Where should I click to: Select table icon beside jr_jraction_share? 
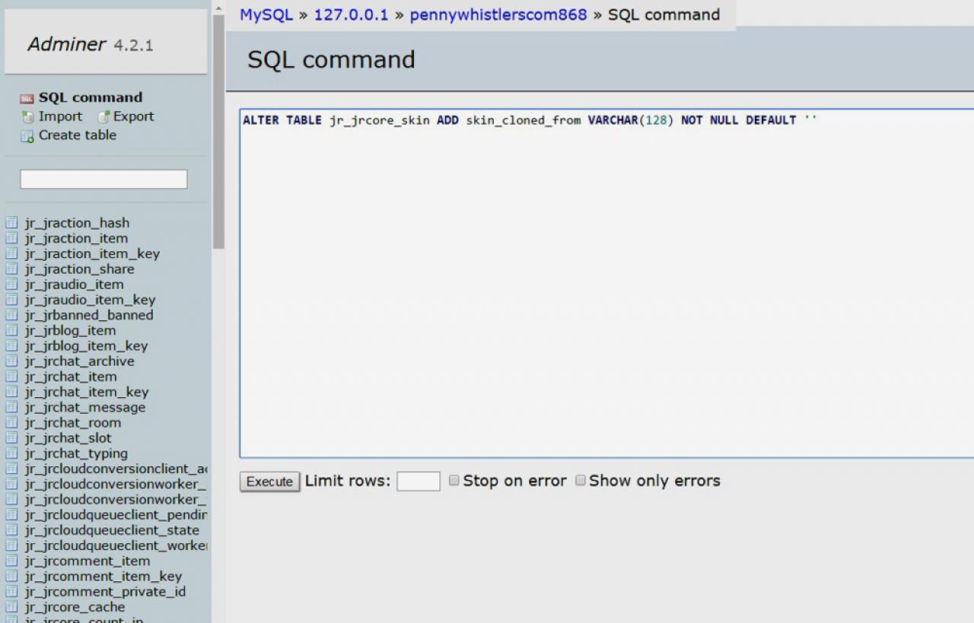[11, 269]
